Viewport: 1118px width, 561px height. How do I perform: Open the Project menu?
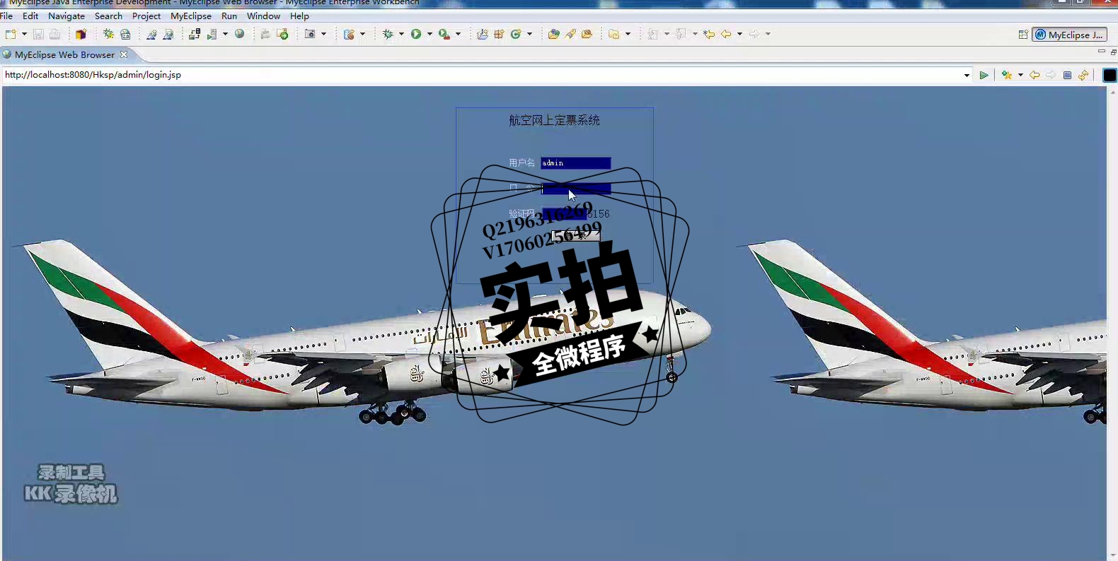pyautogui.click(x=146, y=16)
